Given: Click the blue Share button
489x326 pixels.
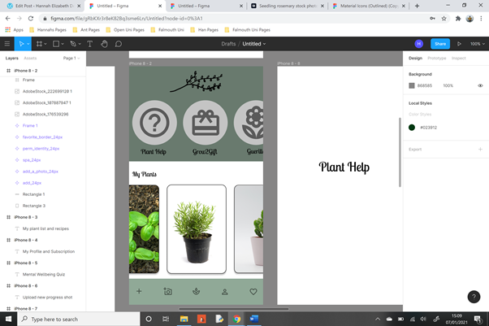Looking at the screenshot, I should (440, 44).
